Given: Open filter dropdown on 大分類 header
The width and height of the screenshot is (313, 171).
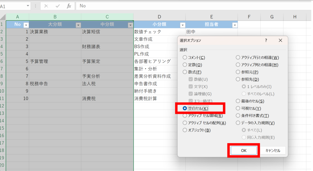Looking at the screenshot, I should 78,25.
